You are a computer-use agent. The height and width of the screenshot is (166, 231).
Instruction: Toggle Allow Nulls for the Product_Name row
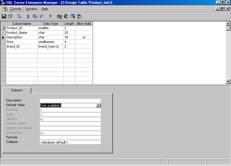[84, 33]
